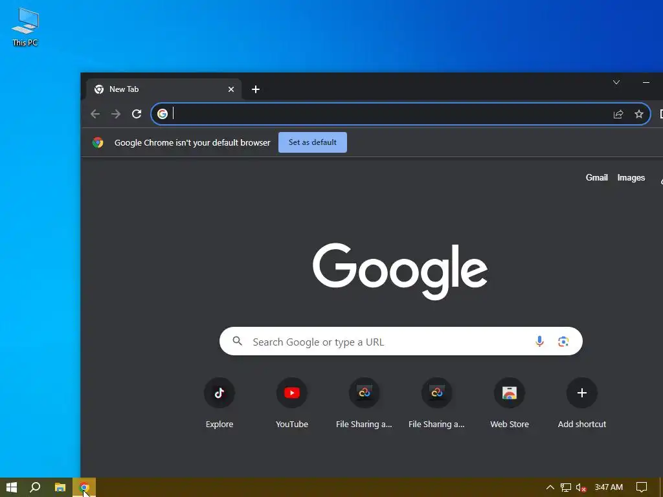Select the New Tab tab

pyautogui.click(x=164, y=89)
